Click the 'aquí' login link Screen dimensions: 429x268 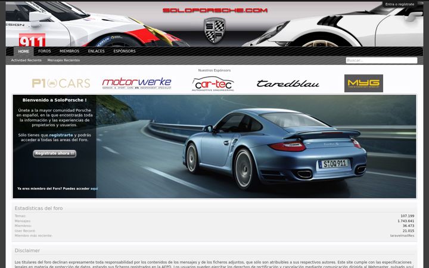(x=94, y=189)
